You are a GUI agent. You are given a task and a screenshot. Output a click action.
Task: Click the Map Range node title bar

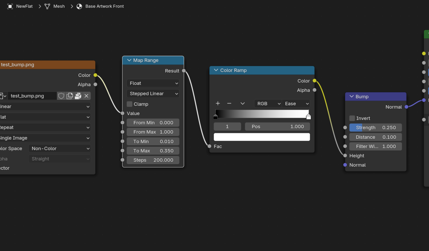(x=153, y=60)
